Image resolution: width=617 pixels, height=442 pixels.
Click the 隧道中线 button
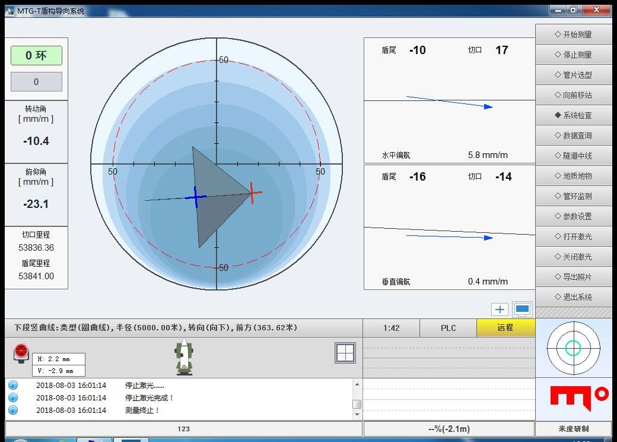coord(573,155)
